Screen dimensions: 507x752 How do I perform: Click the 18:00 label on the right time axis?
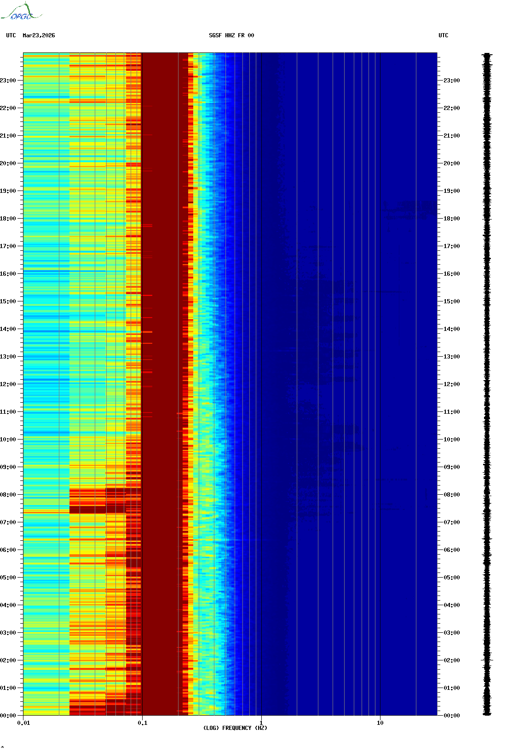[x=452, y=219]
